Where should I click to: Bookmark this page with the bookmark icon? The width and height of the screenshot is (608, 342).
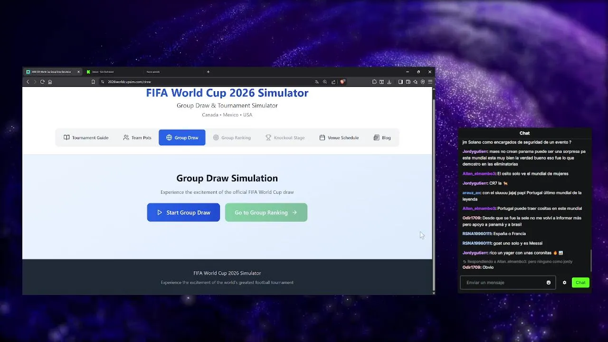pos(93,82)
